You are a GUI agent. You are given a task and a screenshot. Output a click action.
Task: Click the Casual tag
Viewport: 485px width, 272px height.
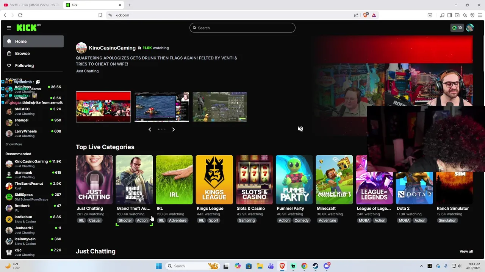coord(95,220)
